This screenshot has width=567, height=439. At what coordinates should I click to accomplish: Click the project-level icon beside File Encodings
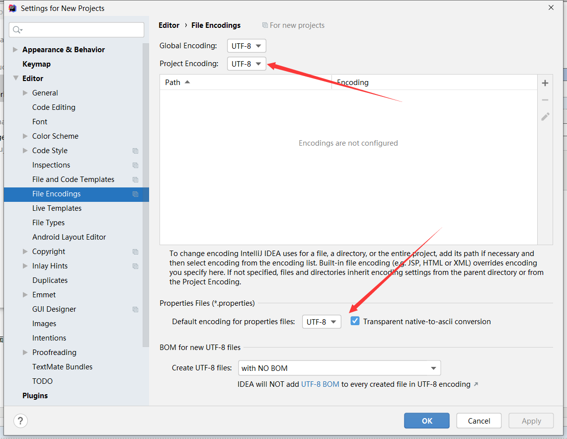point(135,194)
